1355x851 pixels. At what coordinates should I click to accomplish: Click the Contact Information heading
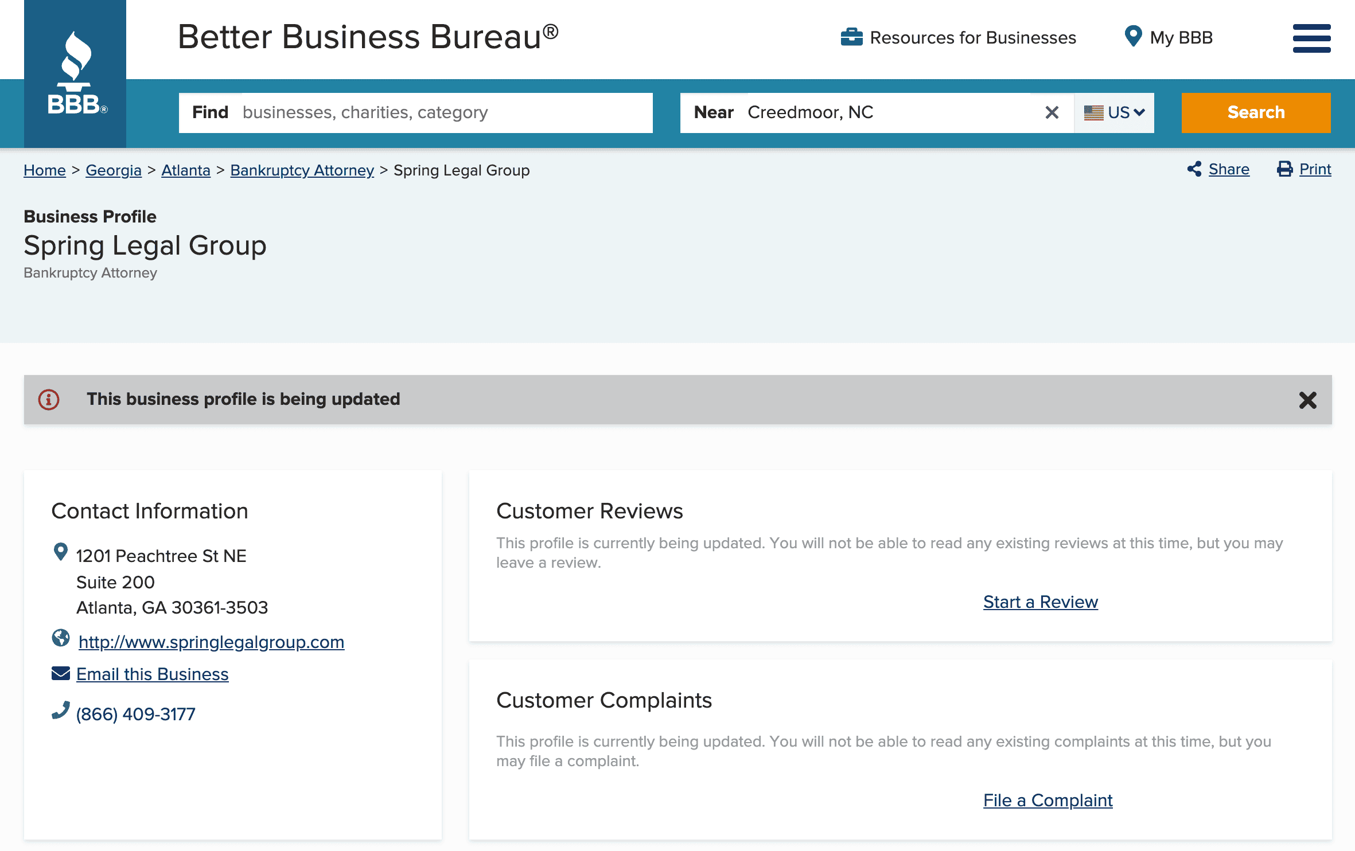150,511
